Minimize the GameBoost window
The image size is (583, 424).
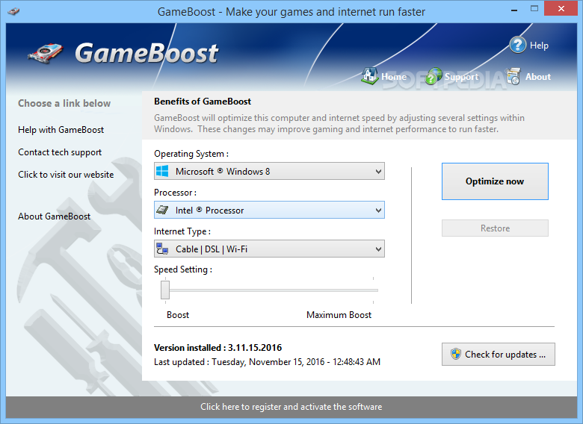coord(514,9)
